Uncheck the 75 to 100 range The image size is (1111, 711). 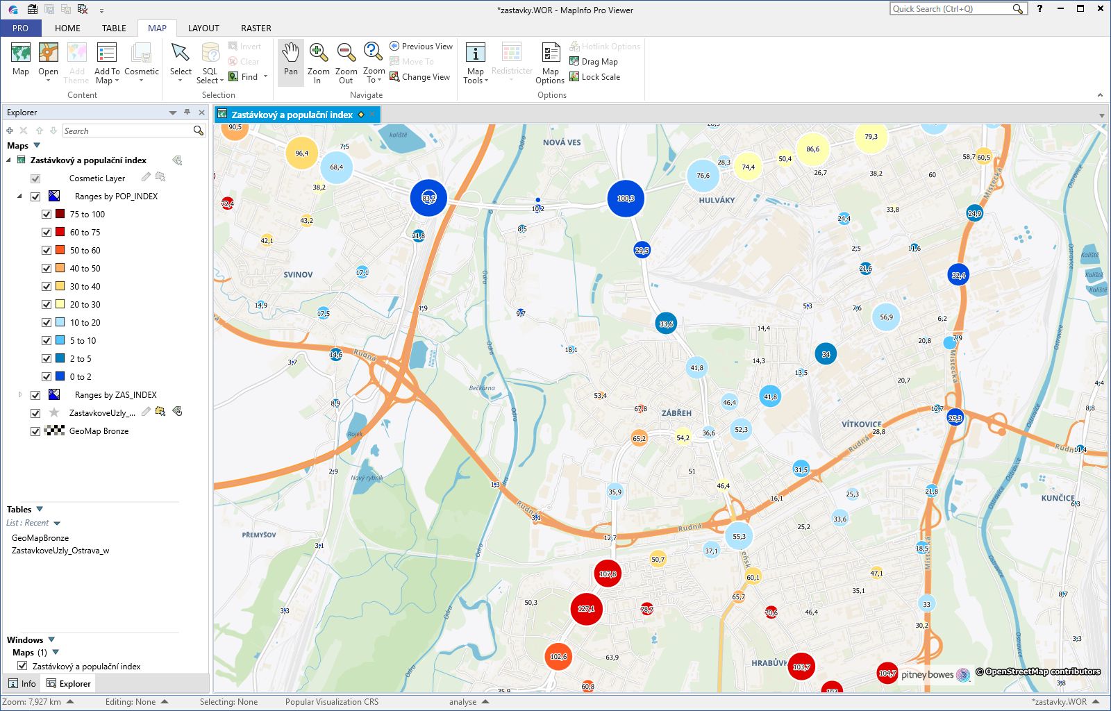point(46,214)
